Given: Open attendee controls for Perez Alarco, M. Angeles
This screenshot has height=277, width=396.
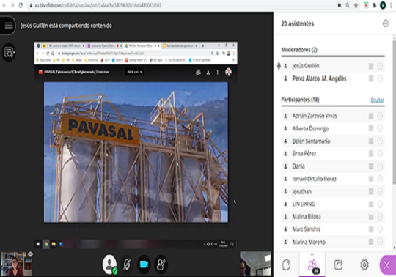Looking at the screenshot, I should 380,78.
